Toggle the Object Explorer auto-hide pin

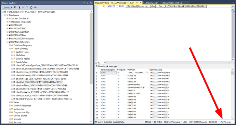click(x=88, y=3)
